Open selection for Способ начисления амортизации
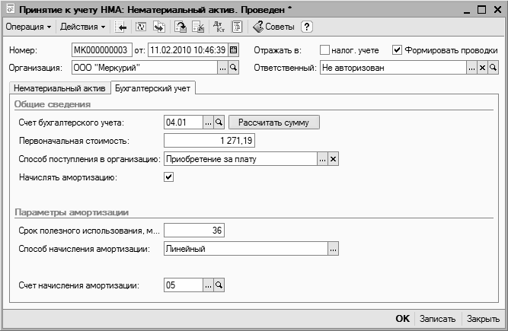 tap(333, 248)
